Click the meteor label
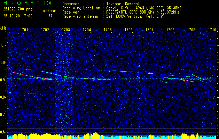219x139 pixels. coord(49,11)
